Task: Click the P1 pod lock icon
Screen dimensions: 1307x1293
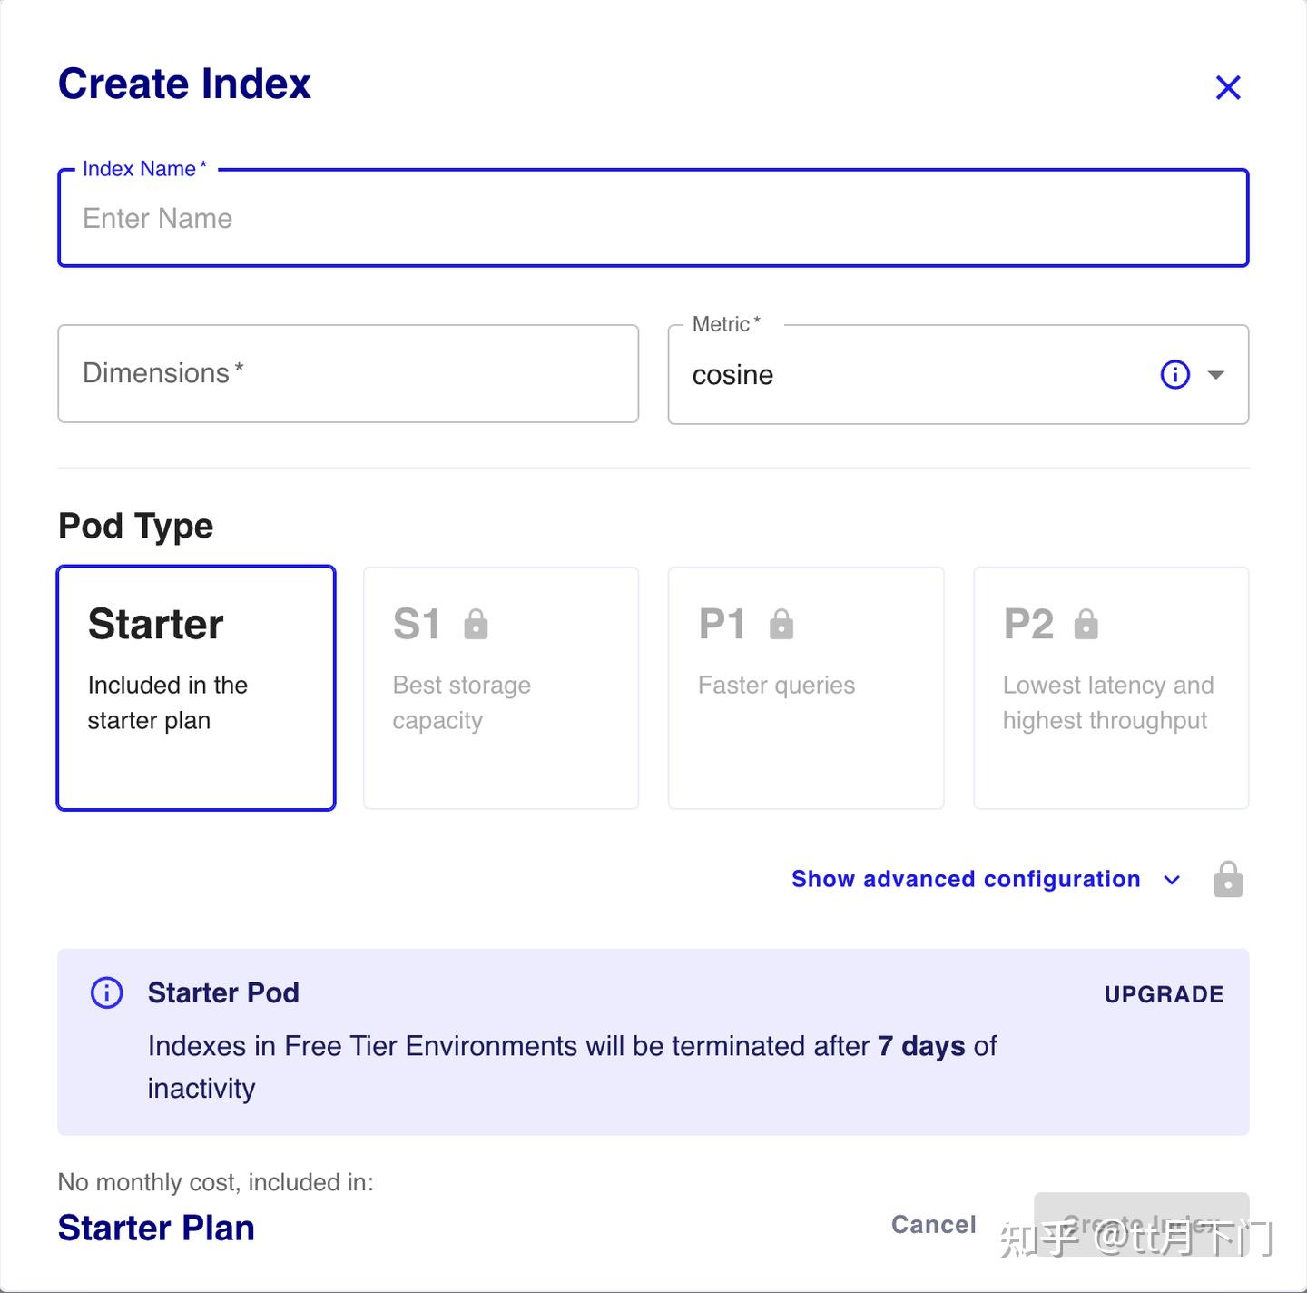Action: tap(781, 625)
